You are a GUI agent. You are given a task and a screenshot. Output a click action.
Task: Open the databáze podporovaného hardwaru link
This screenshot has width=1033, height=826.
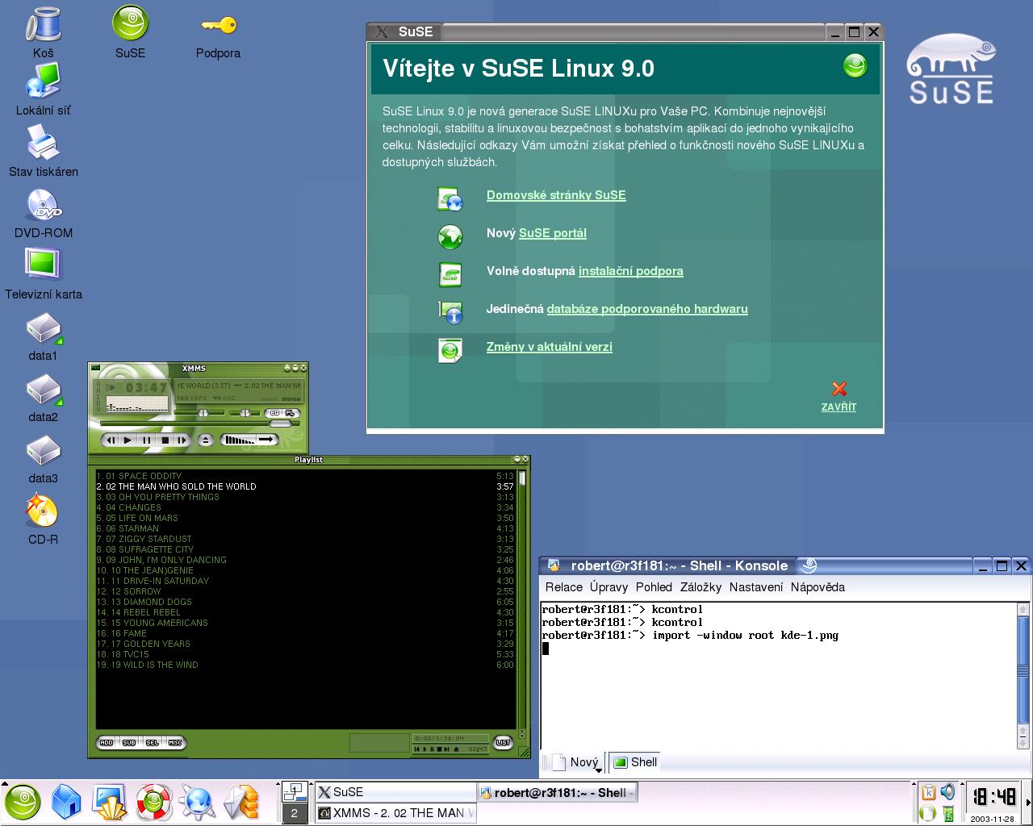647,309
